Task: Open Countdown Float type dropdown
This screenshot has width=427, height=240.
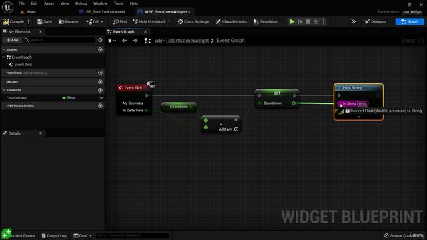Action: (x=69, y=98)
